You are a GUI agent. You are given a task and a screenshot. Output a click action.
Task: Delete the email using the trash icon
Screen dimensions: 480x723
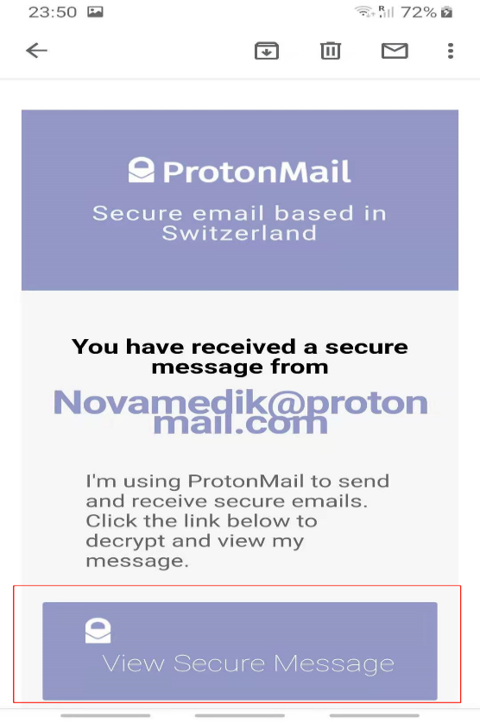coord(331,50)
